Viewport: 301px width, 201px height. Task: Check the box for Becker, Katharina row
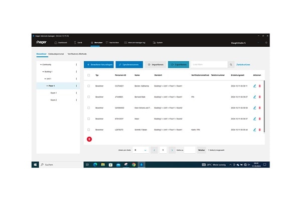click(x=89, y=86)
